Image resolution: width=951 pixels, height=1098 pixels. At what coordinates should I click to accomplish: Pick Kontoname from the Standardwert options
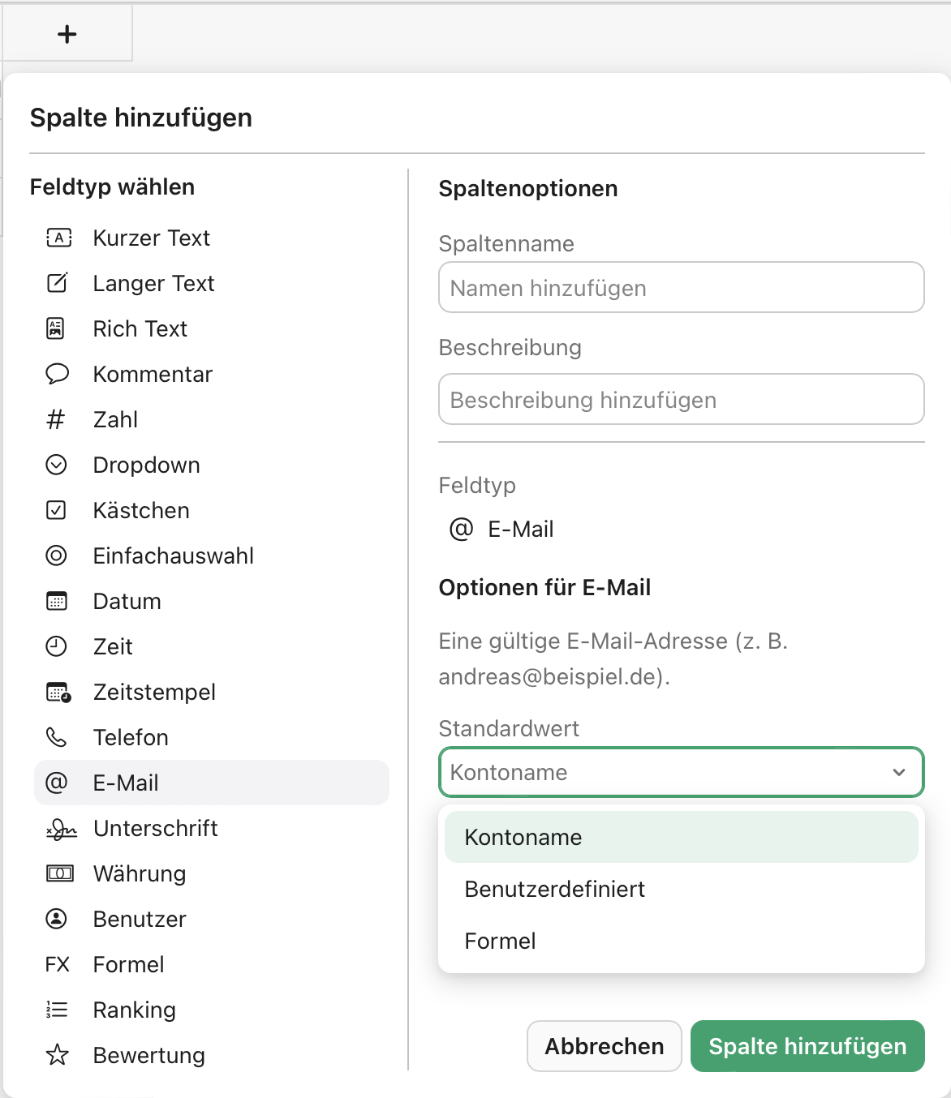[522, 837]
